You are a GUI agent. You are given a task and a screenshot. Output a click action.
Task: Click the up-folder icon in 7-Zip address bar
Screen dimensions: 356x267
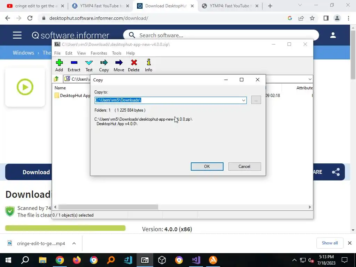(x=56, y=79)
